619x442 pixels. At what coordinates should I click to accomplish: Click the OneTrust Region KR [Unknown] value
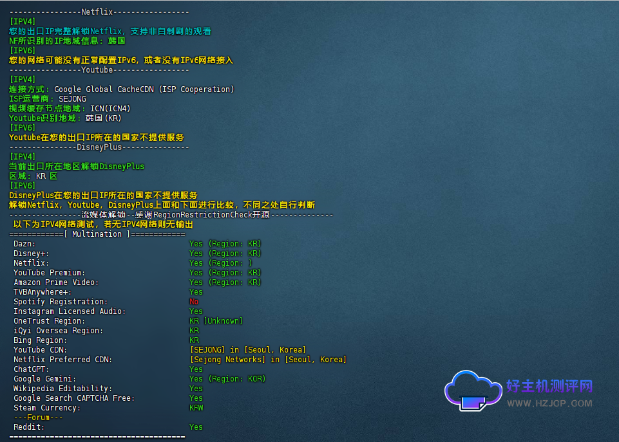tap(215, 321)
